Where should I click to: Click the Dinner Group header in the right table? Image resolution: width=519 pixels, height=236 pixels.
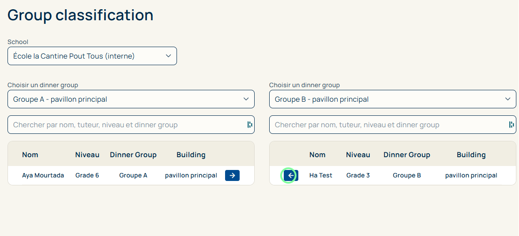click(x=407, y=155)
